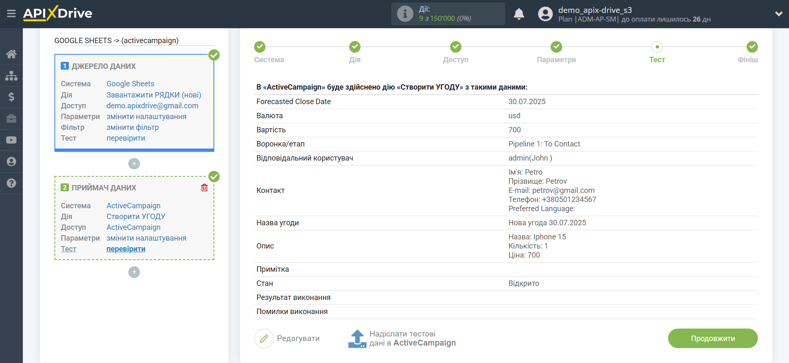Open the billing dollar icon in sidebar
This screenshot has height=363, width=789.
[x=11, y=97]
